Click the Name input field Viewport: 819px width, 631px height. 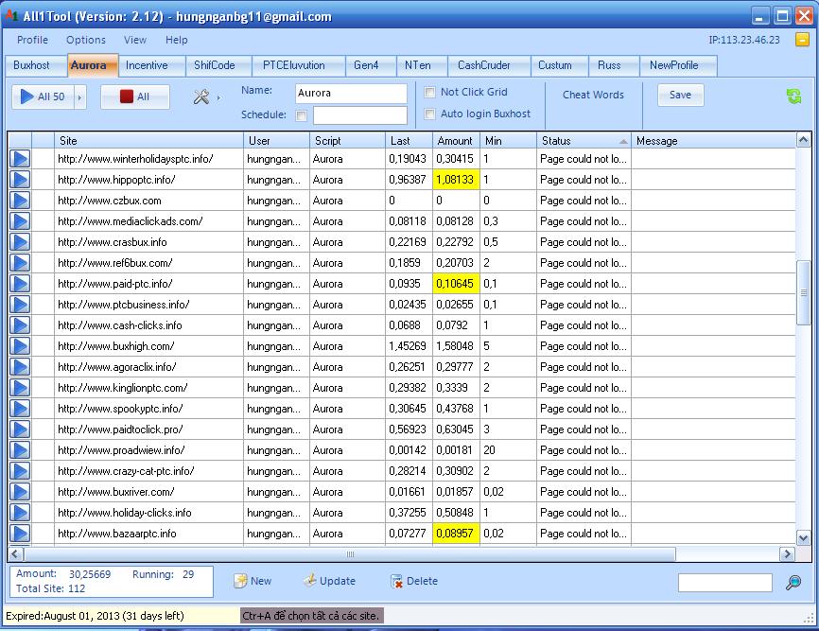pyautogui.click(x=350, y=94)
